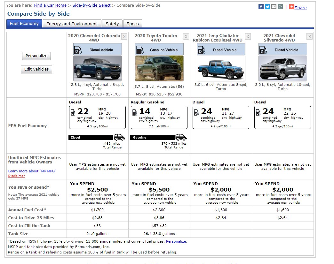Click the $5,500 spend amount
The height and width of the screenshot is (264, 334).
159,190
